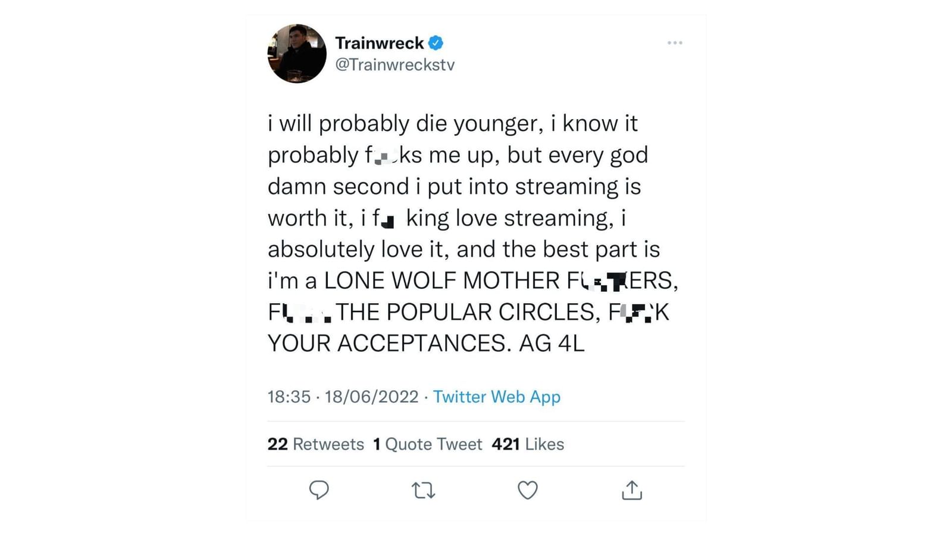
Task: Open the tweet options with the three-dot menu
Action: (x=675, y=42)
